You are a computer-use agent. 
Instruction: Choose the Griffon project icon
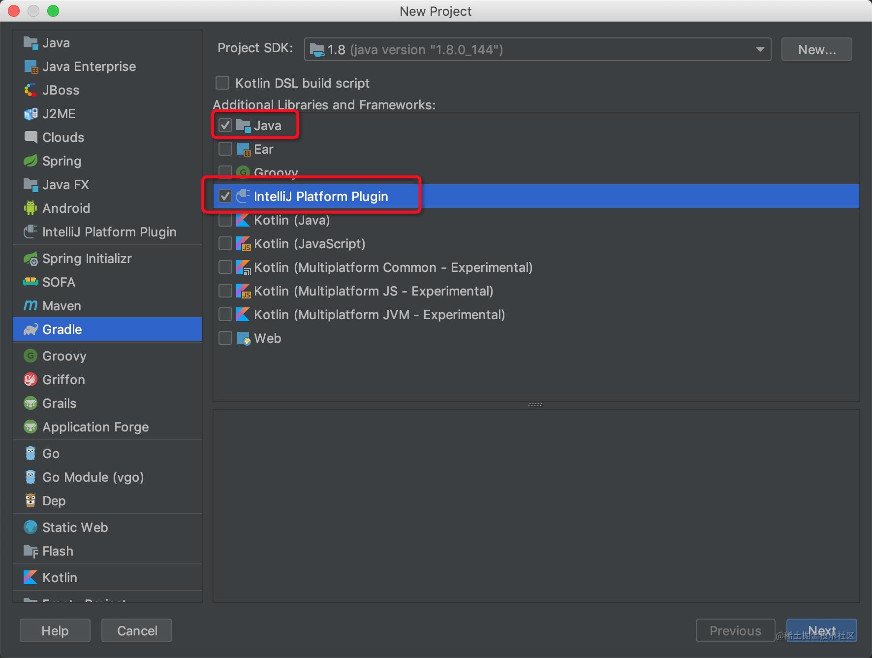click(x=31, y=380)
